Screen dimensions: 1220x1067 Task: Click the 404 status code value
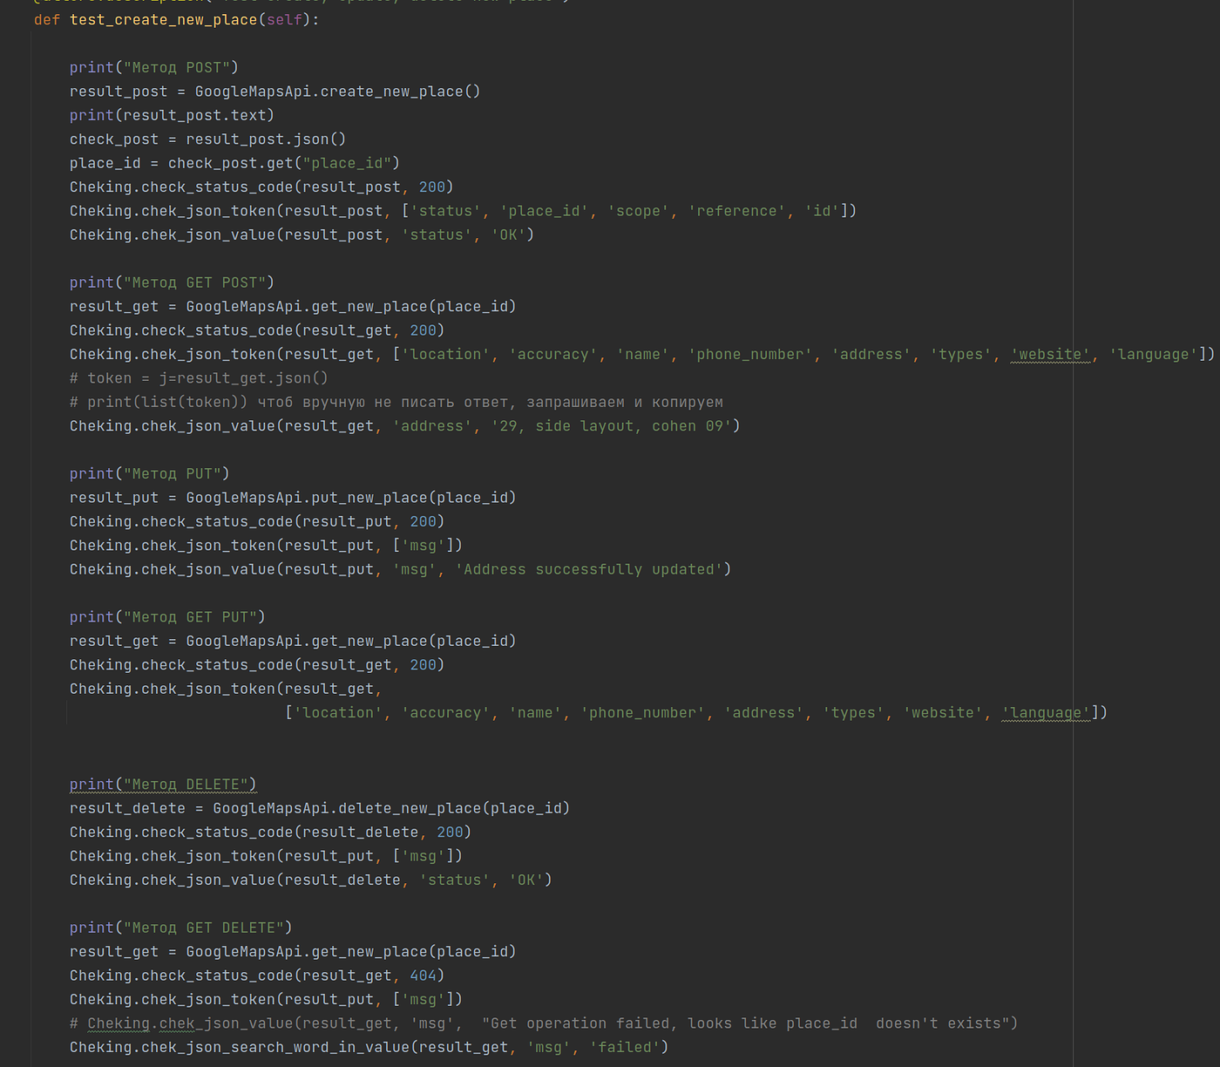[423, 975]
